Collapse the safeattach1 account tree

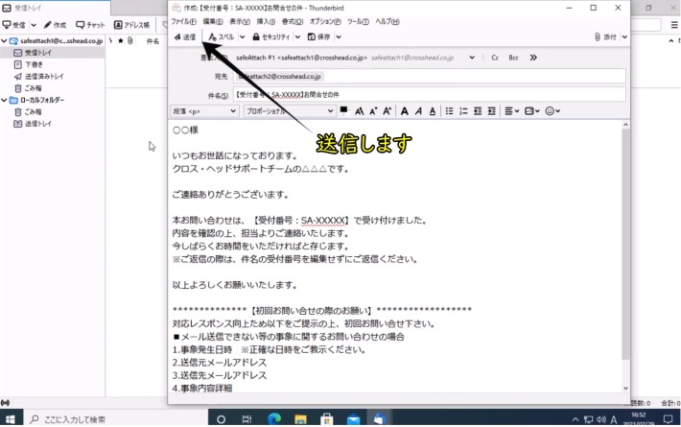[x=4, y=41]
